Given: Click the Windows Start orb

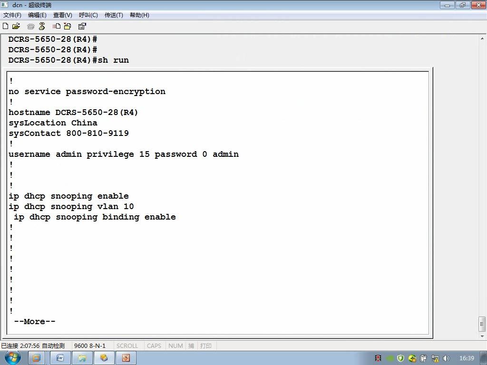Looking at the screenshot, I should (x=12, y=358).
